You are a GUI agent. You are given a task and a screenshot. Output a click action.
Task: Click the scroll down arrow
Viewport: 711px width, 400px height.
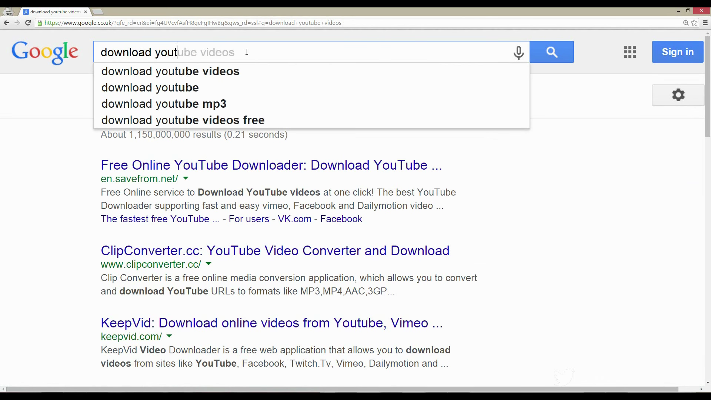[x=708, y=383]
